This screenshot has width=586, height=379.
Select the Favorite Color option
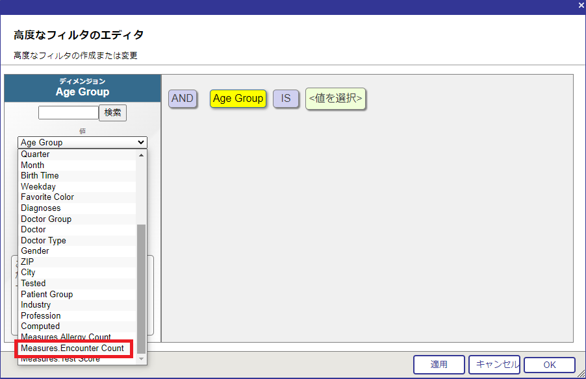click(47, 197)
